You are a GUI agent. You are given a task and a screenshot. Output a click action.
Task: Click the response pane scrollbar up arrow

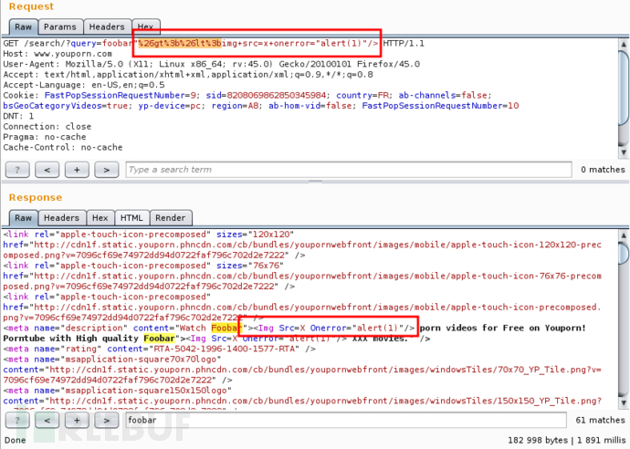click(624, 235)
